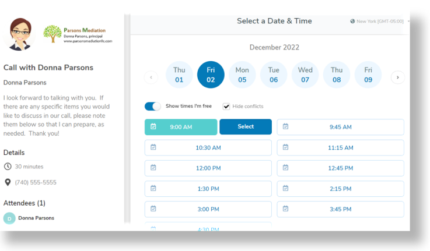
Task: Go to previous dates with left arrow
Action: pos(151,77)
